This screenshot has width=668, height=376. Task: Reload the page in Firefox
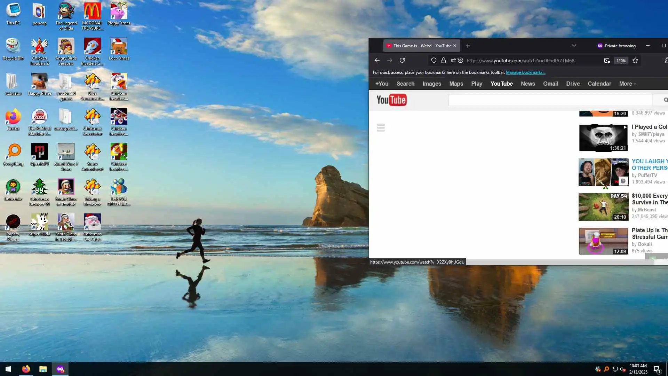point(402,60)
